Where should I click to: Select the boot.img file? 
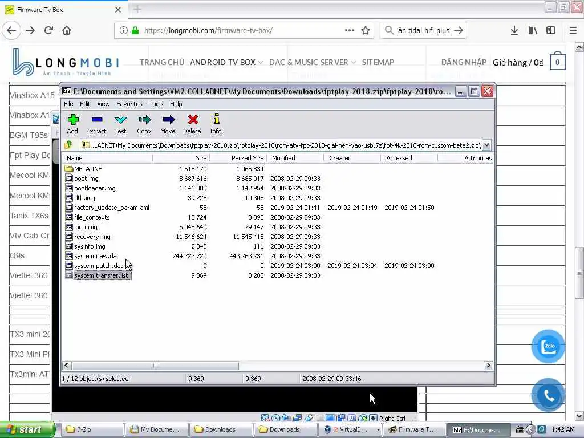coord(86,179)
